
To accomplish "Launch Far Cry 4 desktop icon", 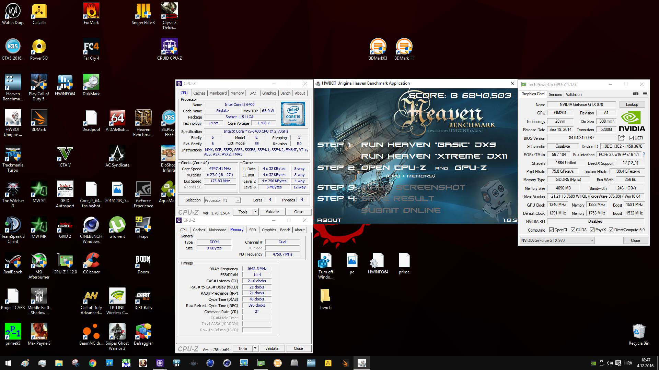I will 91,49.
